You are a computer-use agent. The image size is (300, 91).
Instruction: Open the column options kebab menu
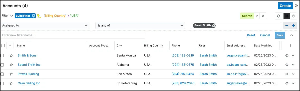(290, 45)
